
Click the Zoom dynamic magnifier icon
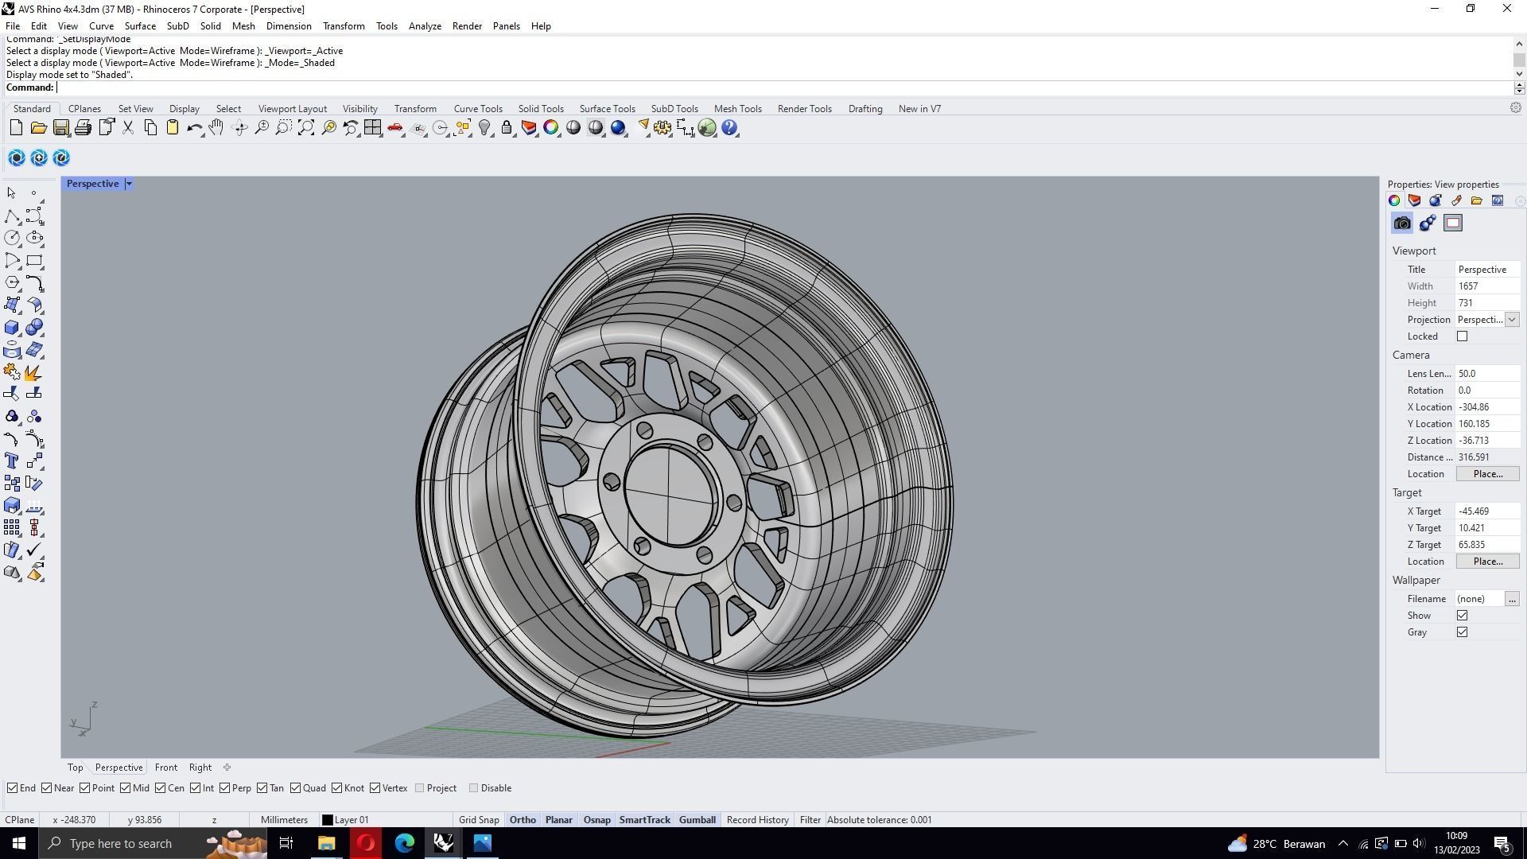click(261, 127)
